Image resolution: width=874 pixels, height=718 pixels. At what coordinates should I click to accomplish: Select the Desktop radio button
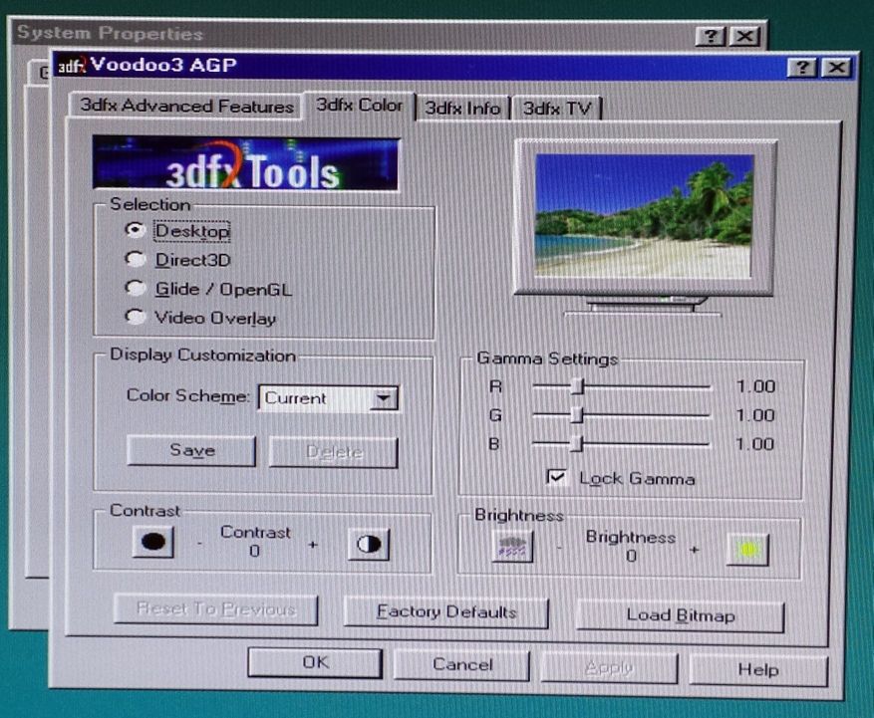click(x=135, y=230)
